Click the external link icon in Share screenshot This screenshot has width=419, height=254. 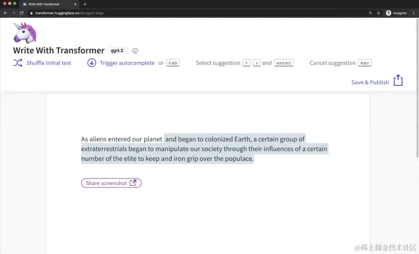point(133,183)
